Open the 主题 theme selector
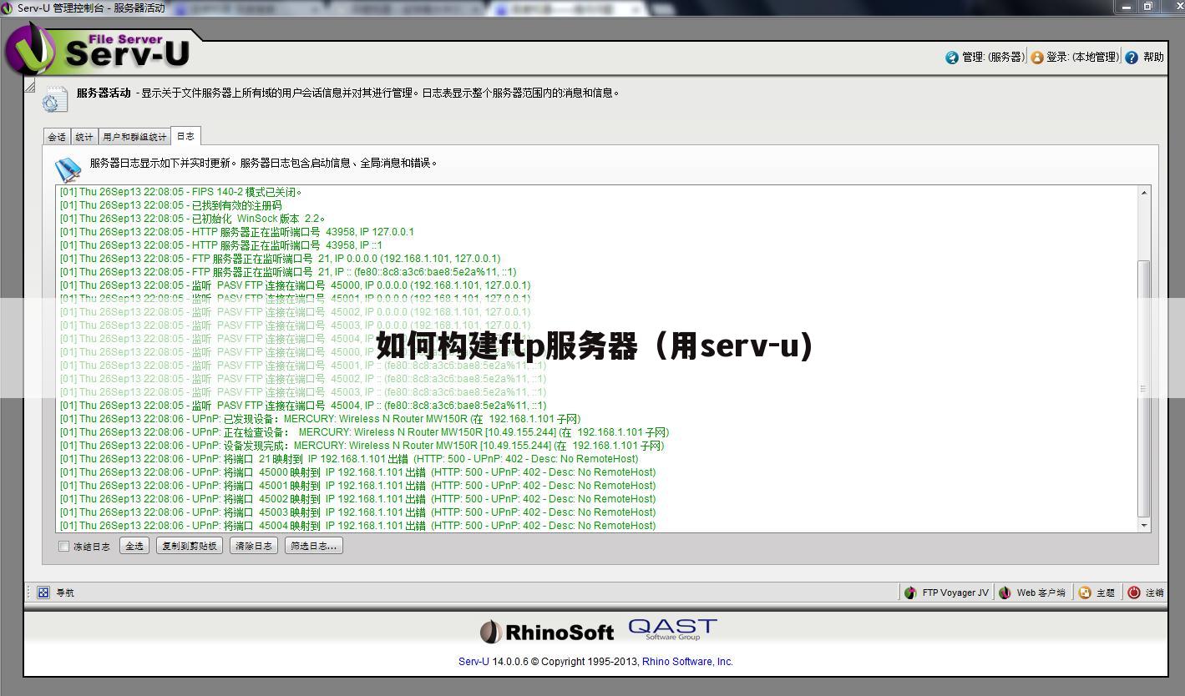1185x696 pixels. pos(1096,593)
